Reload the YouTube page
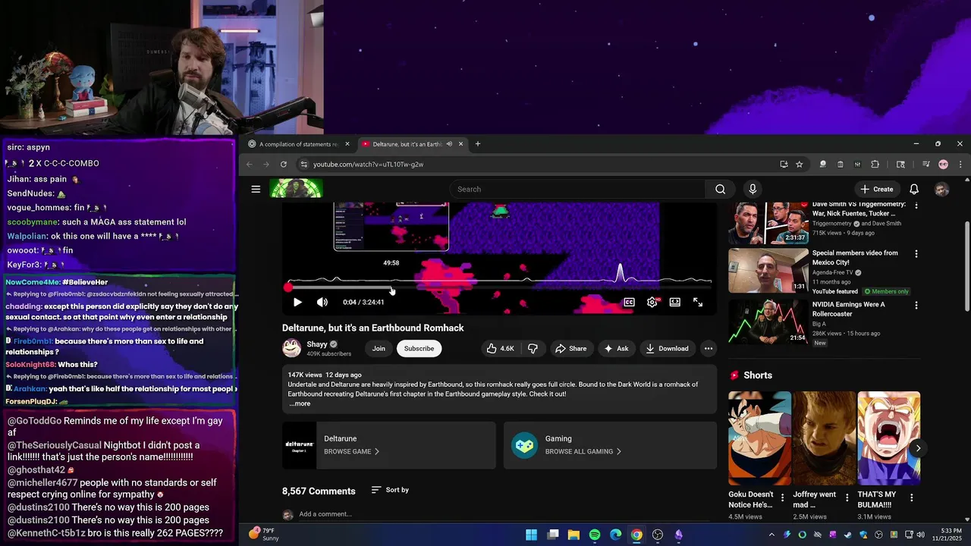Viewport: 971px width, 546px height. pos(284,164)
